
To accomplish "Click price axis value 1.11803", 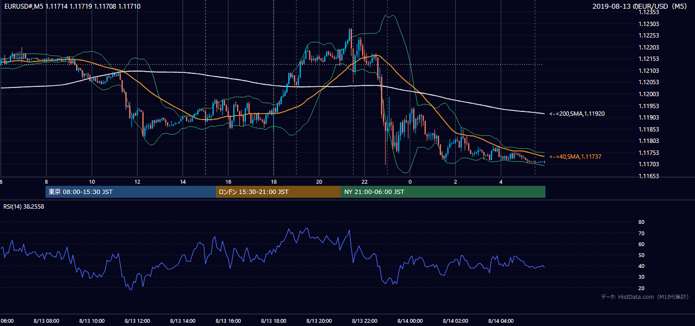I will click(649, 141).
